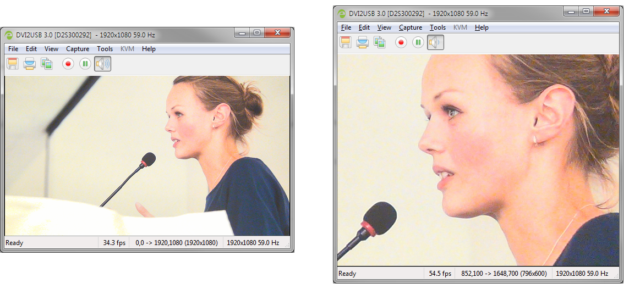Viewport: 629px width, 289px height.
Task: Minimize the left DVI2USB window
Action: [x=242, y=33]
